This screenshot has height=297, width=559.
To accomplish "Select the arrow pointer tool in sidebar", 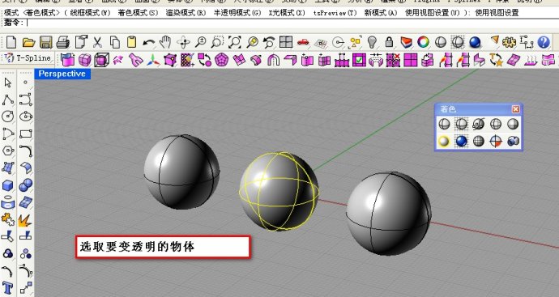I will [x=8, y=83].
